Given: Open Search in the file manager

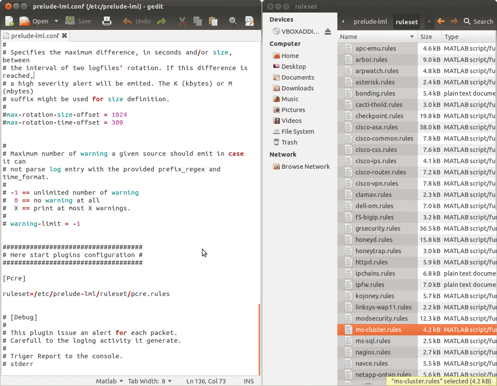Looking at the screenshot, I should 478,21.
